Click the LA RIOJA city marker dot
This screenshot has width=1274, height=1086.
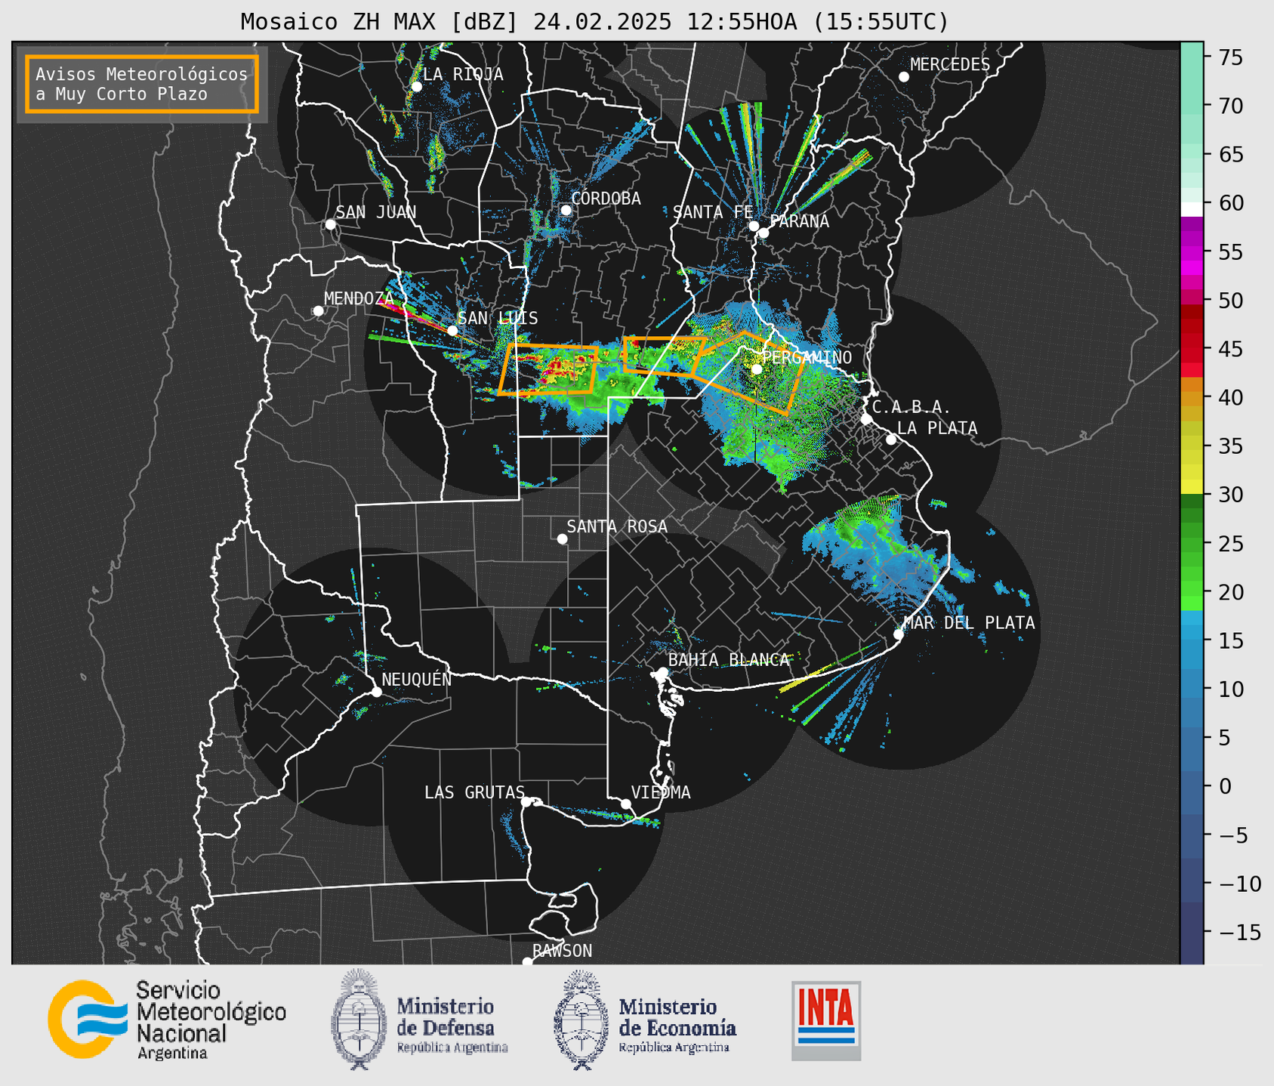[x=416, y=87]
